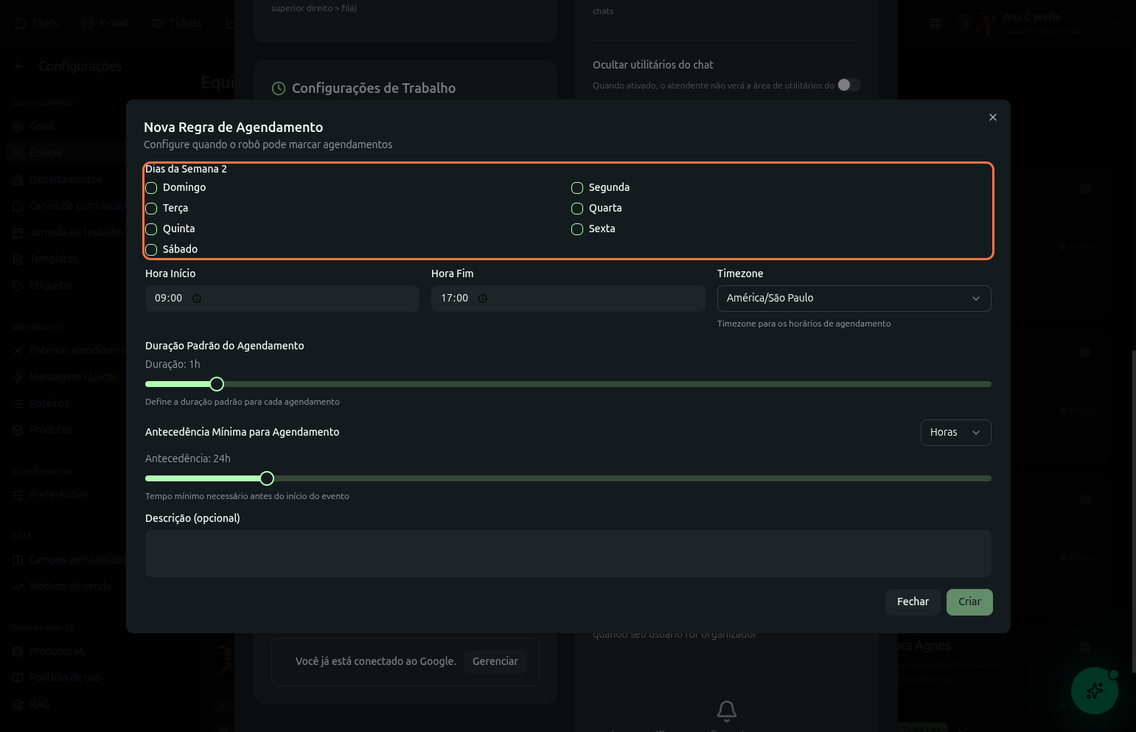Click the Chats speech bubble icon
The width and height of the screenshot is (1136, 732).
pos(21,24)
